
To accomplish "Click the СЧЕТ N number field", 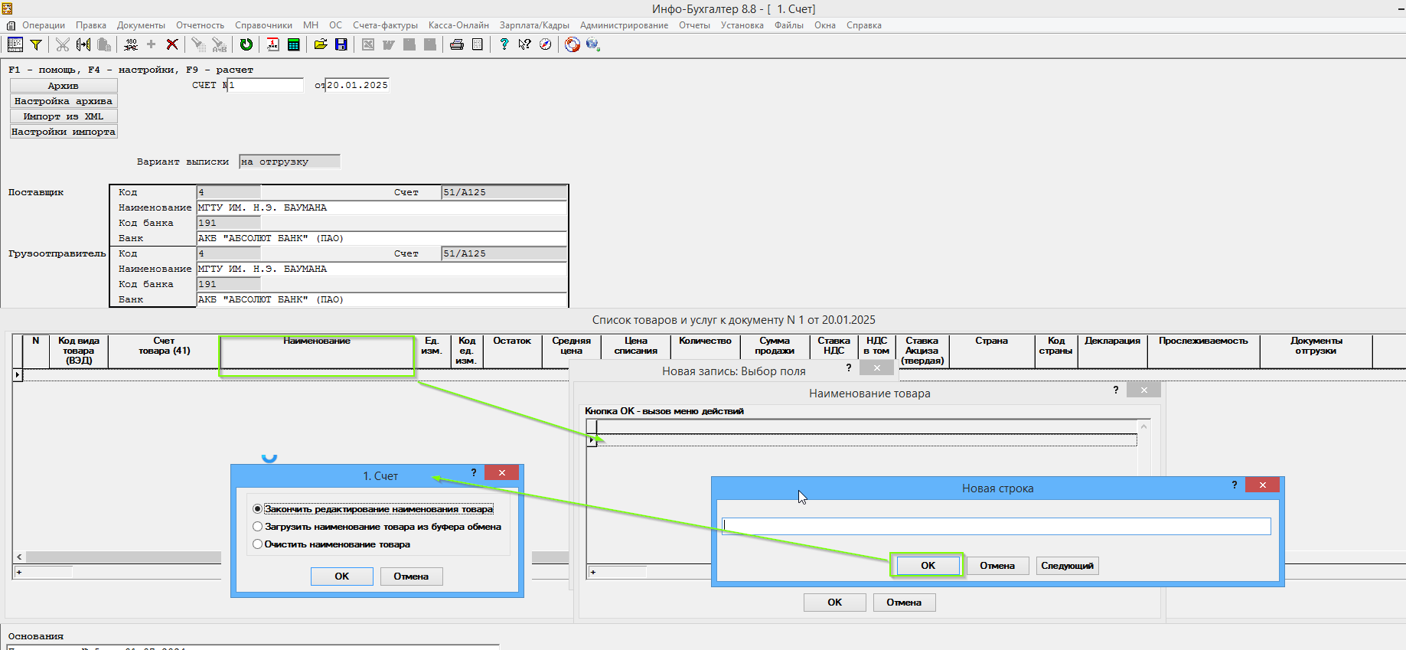I will click(x=266, y=85).
